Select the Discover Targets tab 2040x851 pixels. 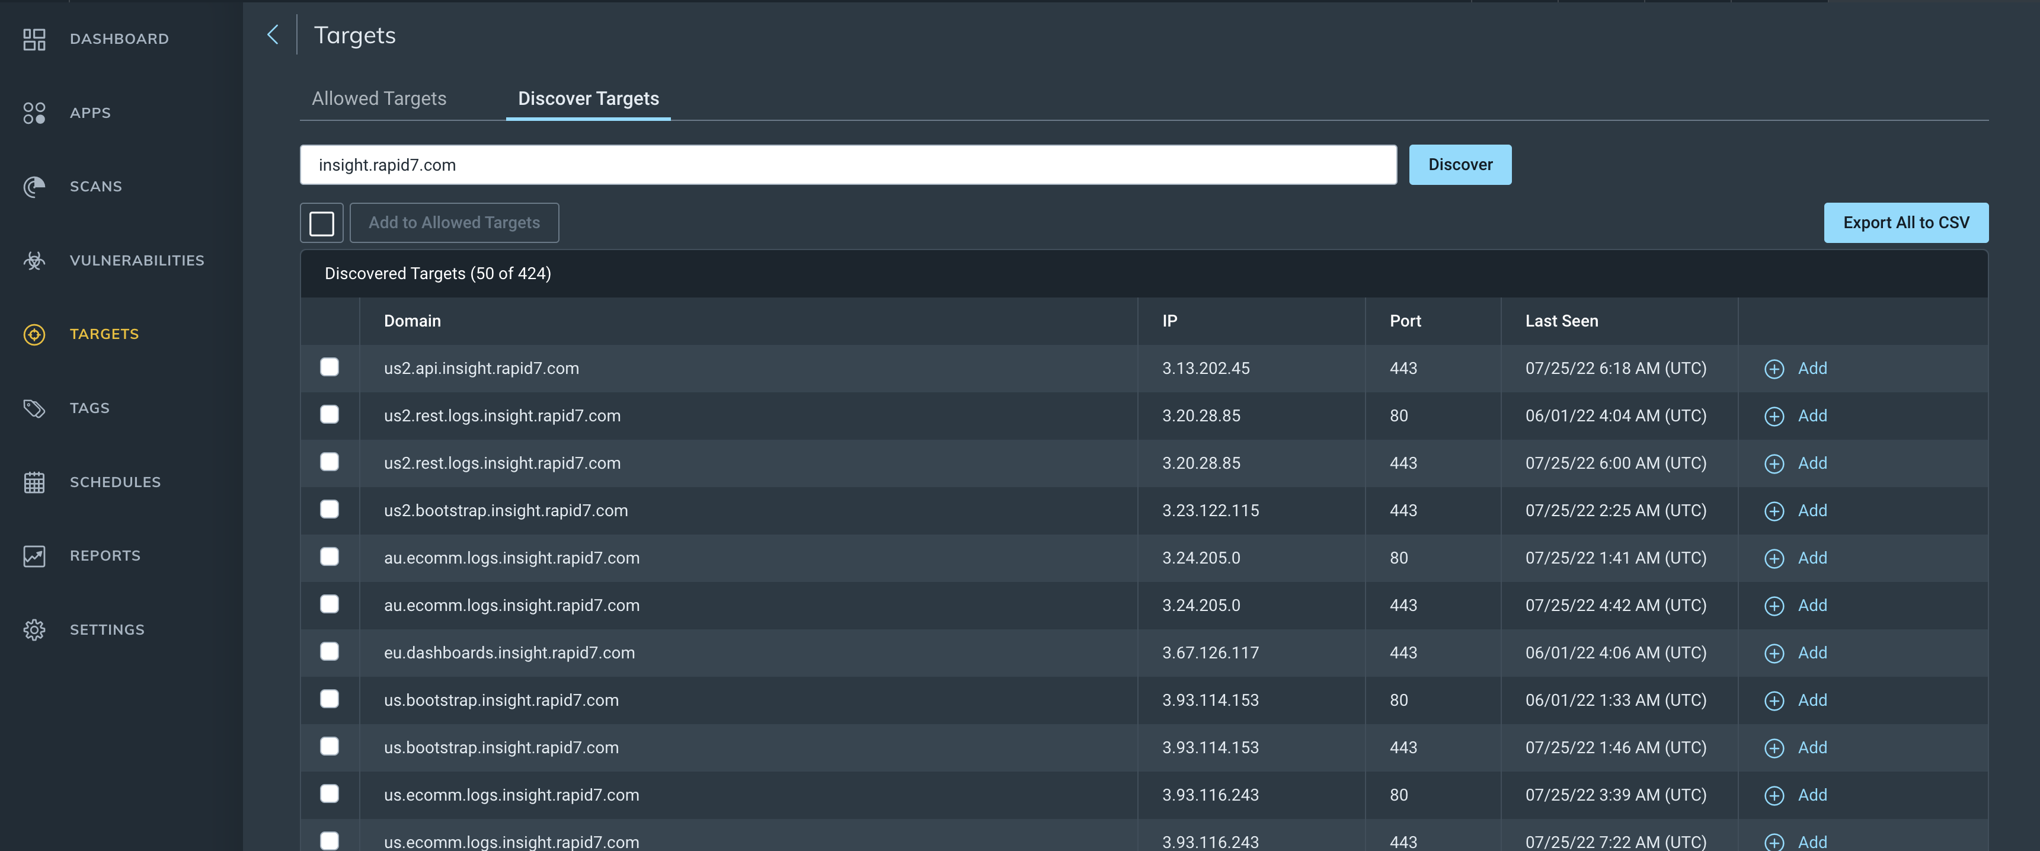point(587,99)
